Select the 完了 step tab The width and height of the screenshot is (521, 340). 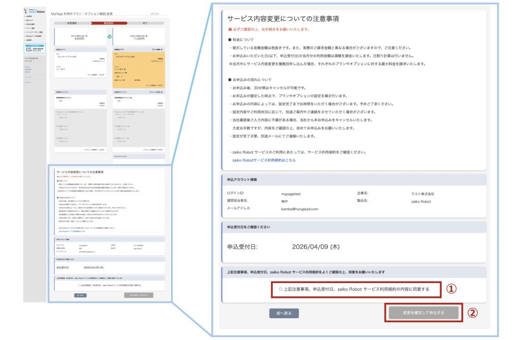pyautogui.click(x=145, y=23)
